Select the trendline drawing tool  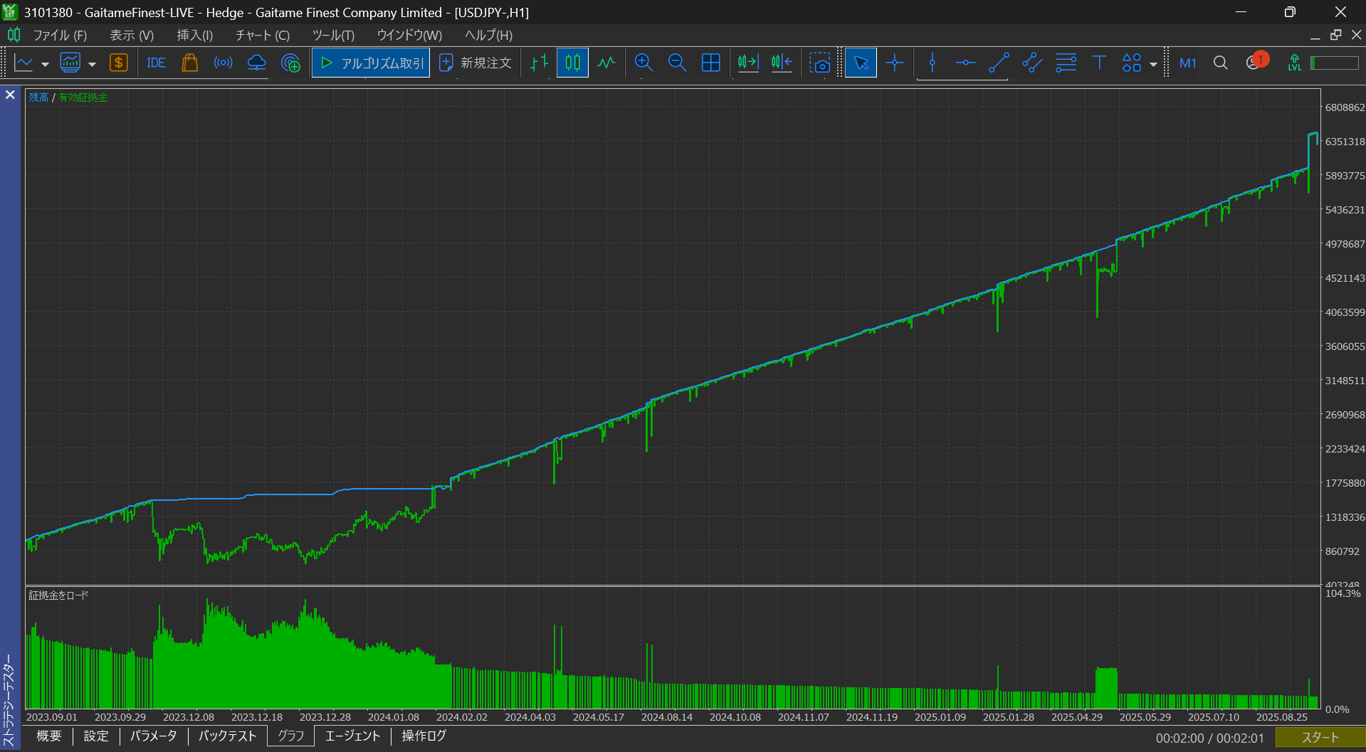999,63
